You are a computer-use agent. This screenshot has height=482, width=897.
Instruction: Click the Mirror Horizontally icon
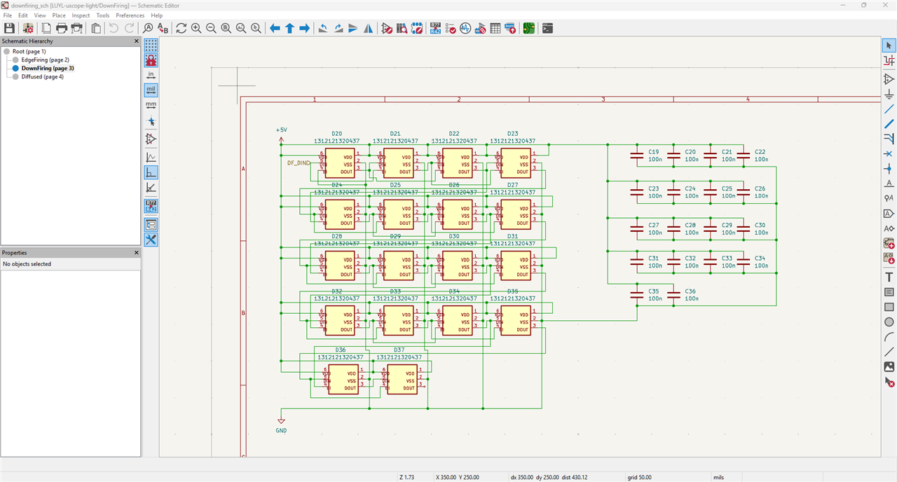(368, 28)
